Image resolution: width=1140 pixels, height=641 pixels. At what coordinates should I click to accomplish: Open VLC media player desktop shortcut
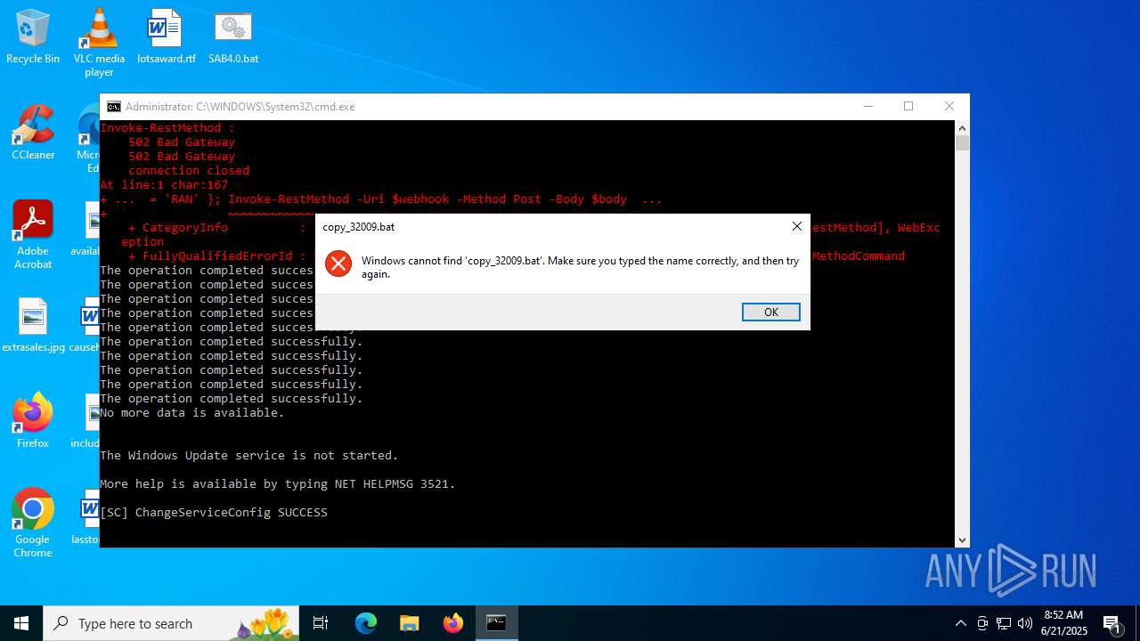click(x=99, y=42)
